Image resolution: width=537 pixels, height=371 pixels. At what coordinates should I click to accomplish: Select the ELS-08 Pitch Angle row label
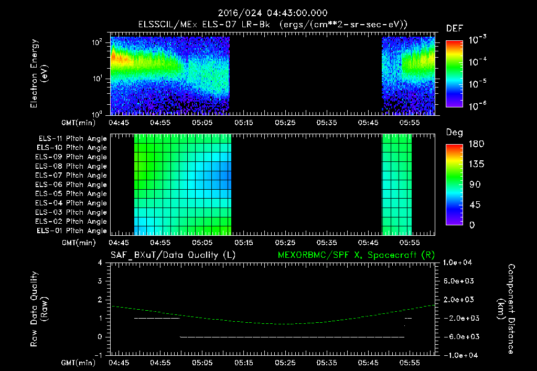tap(71, 166)
